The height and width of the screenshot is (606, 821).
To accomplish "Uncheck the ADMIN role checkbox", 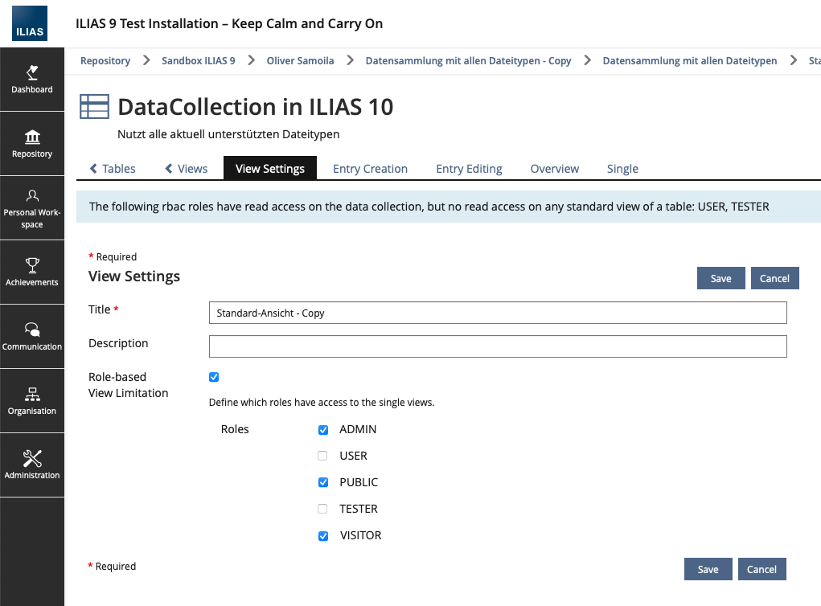I will click(x=323, y=430).
